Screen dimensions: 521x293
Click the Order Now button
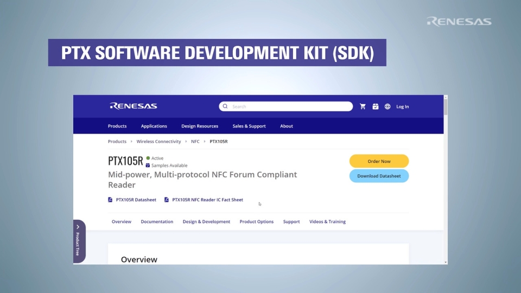[379, 161]
